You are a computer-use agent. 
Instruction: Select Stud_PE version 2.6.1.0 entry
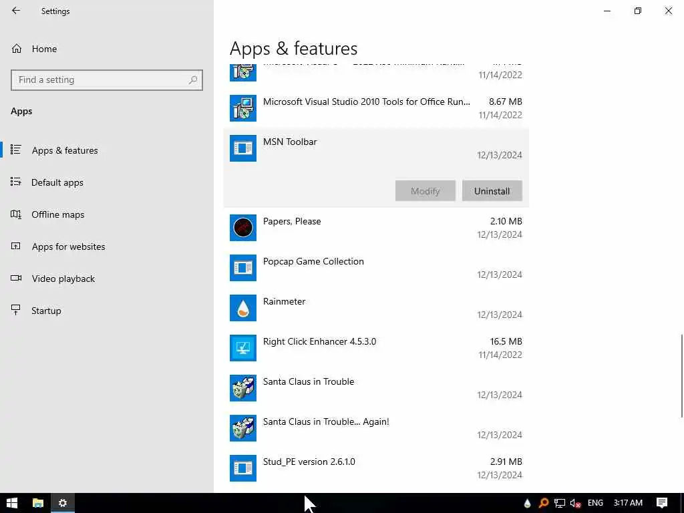click(376, 468)
